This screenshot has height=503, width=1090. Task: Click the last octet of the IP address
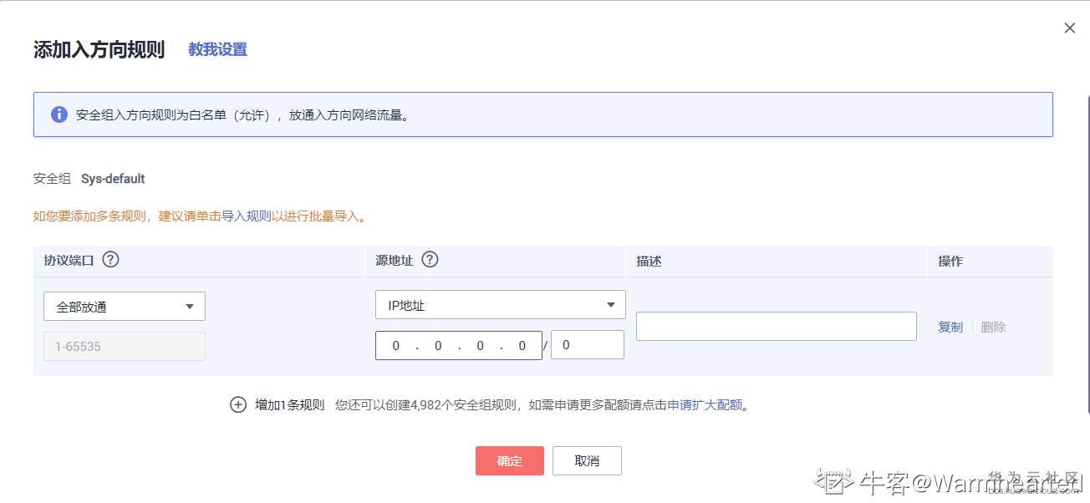pos(522,346)
